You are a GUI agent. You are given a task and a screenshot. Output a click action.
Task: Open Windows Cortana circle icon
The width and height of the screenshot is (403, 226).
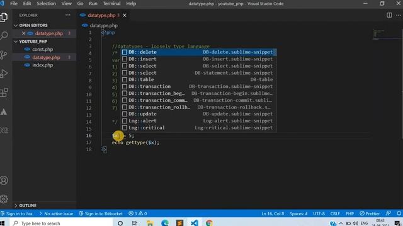coord(120,223)
